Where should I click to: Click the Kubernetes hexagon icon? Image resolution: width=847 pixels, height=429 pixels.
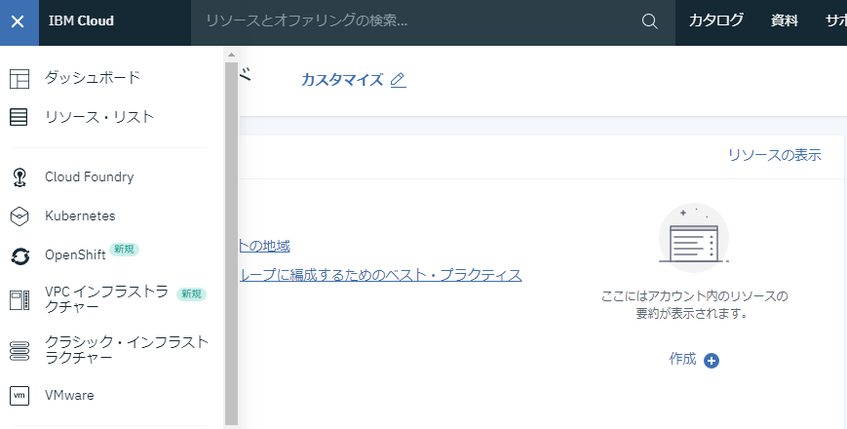point(19,216)
